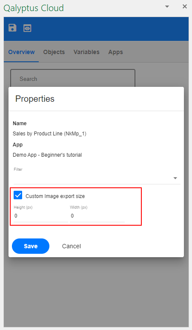Click the preview eye icon in toolbar
Screen dimensions: 192x330
tap(27, 28)
